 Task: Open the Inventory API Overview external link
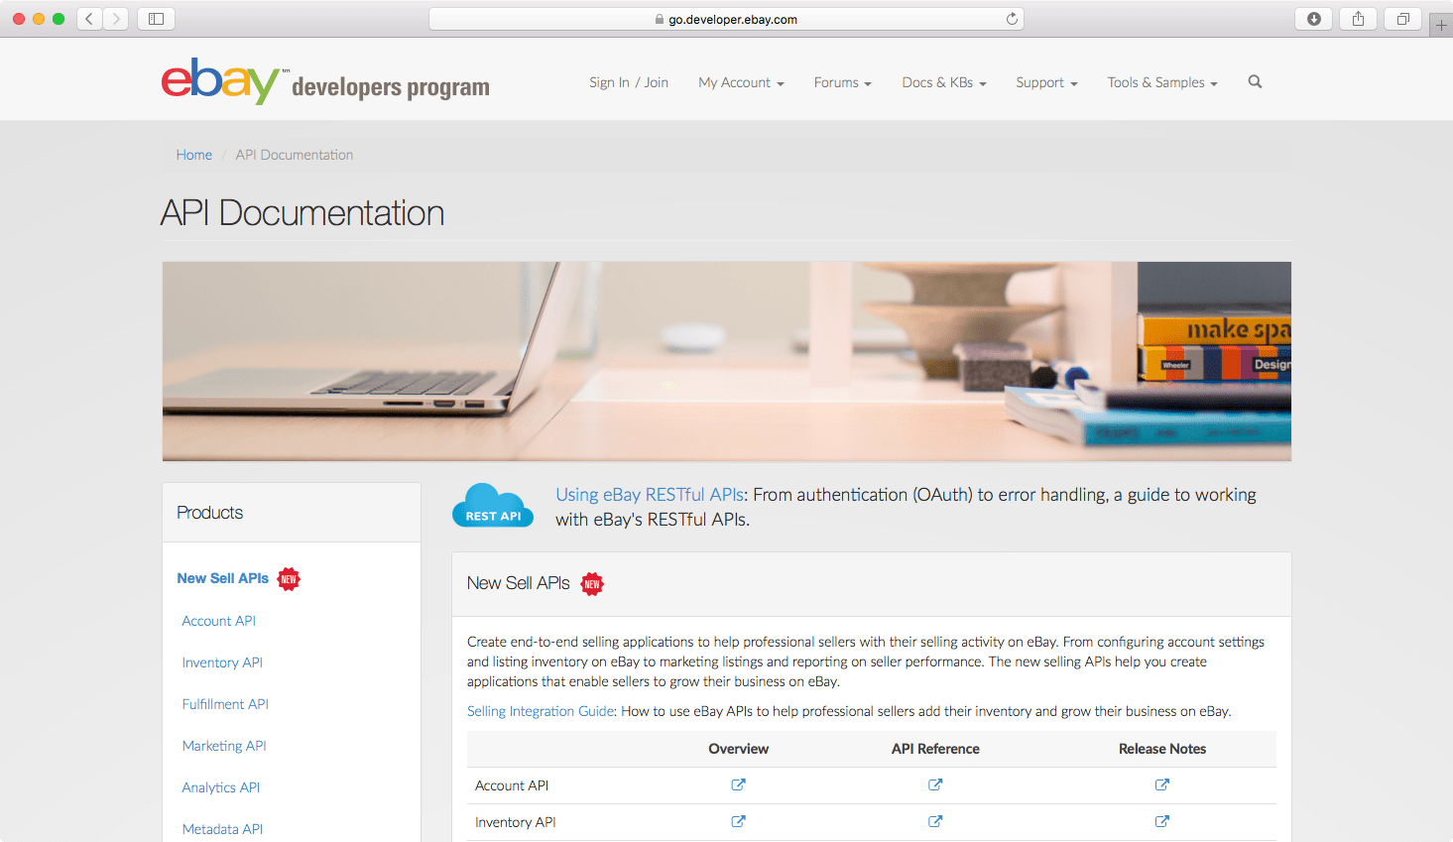(738, 821)
